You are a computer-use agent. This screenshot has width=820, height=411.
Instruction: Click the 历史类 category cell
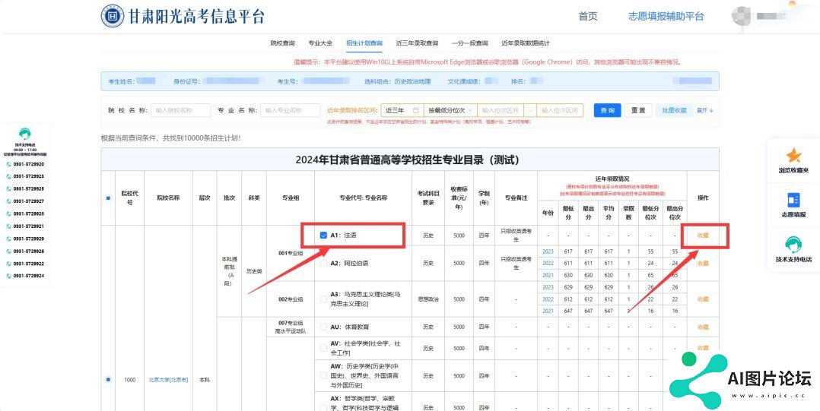tap(253, 271)
